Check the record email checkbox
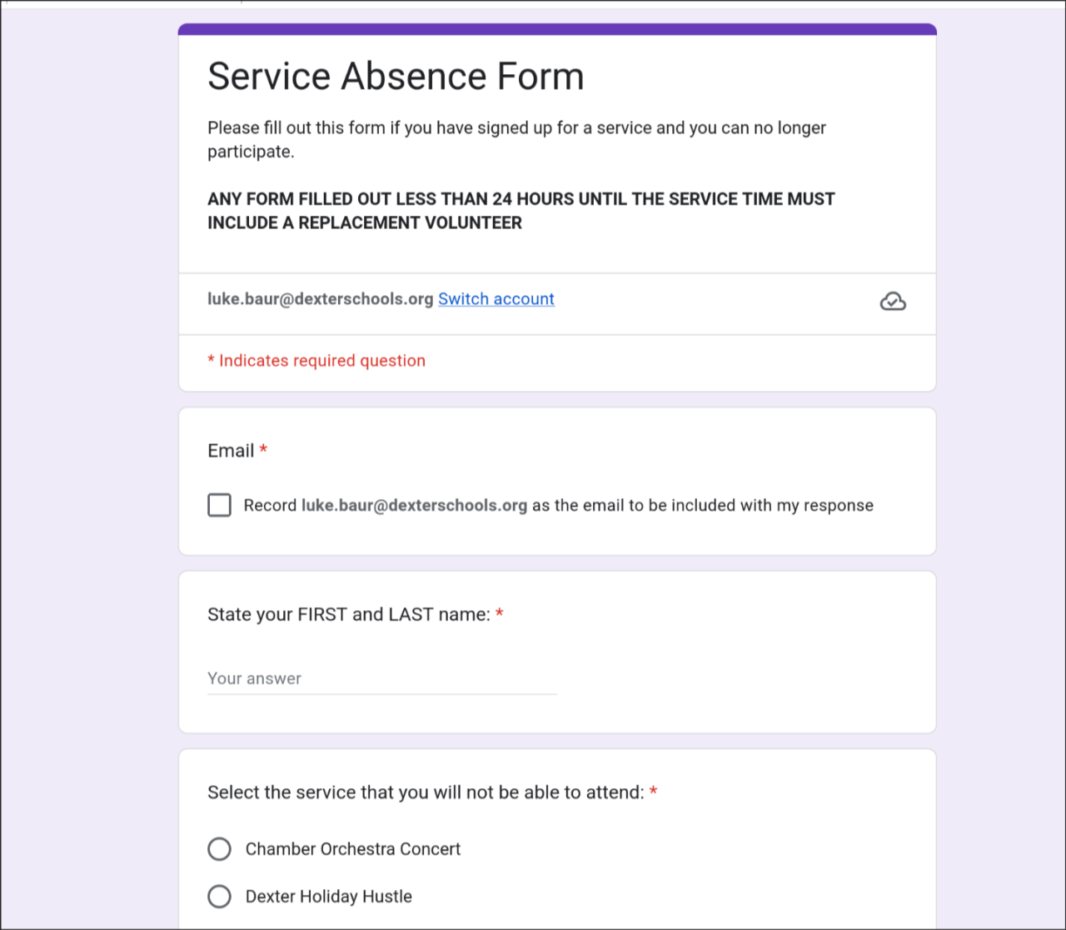Screen dimensions: 1066x930 pos(219,505)
